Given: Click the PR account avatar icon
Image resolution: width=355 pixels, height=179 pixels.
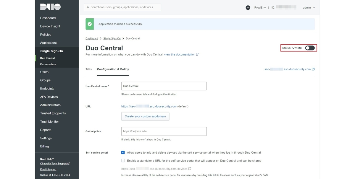Looking at the screenshot, I should (x=248, y=8).
